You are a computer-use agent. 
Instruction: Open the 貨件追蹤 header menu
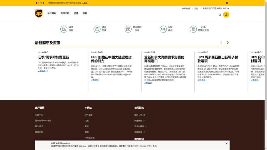click(x=65, y=13)
